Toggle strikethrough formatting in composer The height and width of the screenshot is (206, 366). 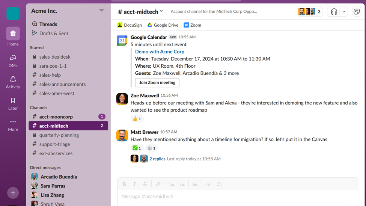coord(145,184)
